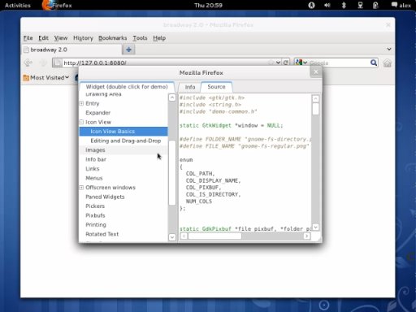
Task: Open the accessibility icon in top panel
Action: (311, 5)
